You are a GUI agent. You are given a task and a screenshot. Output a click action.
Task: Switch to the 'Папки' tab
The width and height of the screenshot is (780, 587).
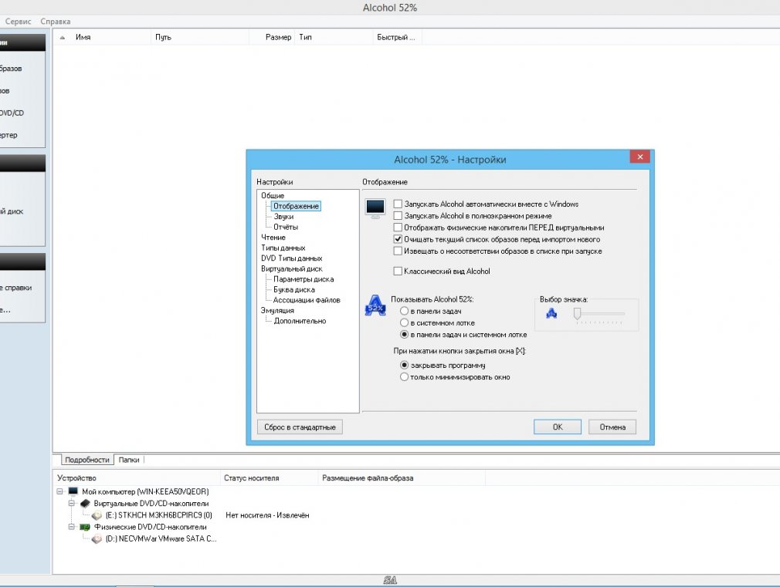coord(129,460)
